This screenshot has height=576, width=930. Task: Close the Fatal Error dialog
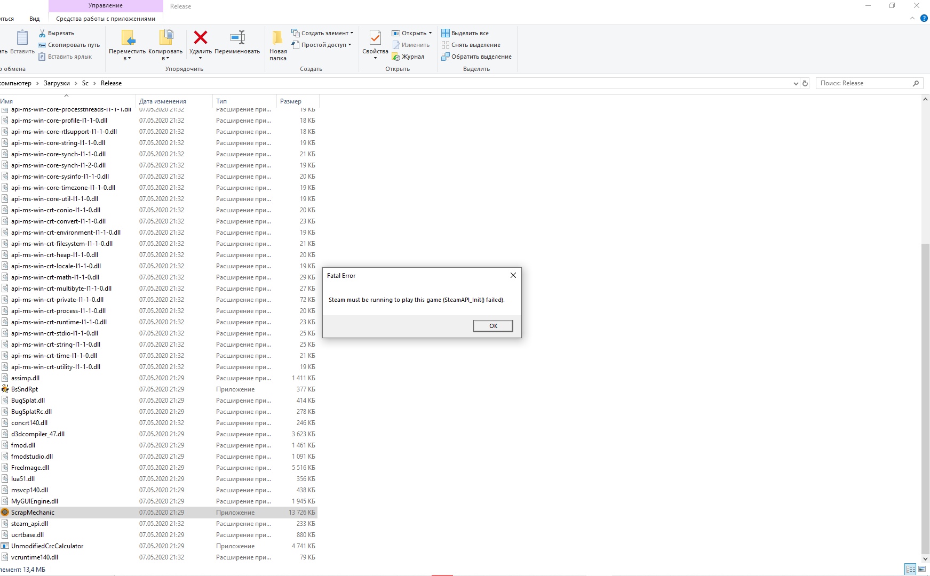[513, 276]
